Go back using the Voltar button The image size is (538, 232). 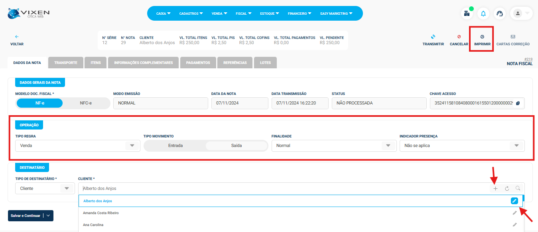click(x=17, y=40)
